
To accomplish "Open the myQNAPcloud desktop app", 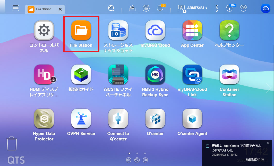I will pyautogui.click(x=155, y=30).
